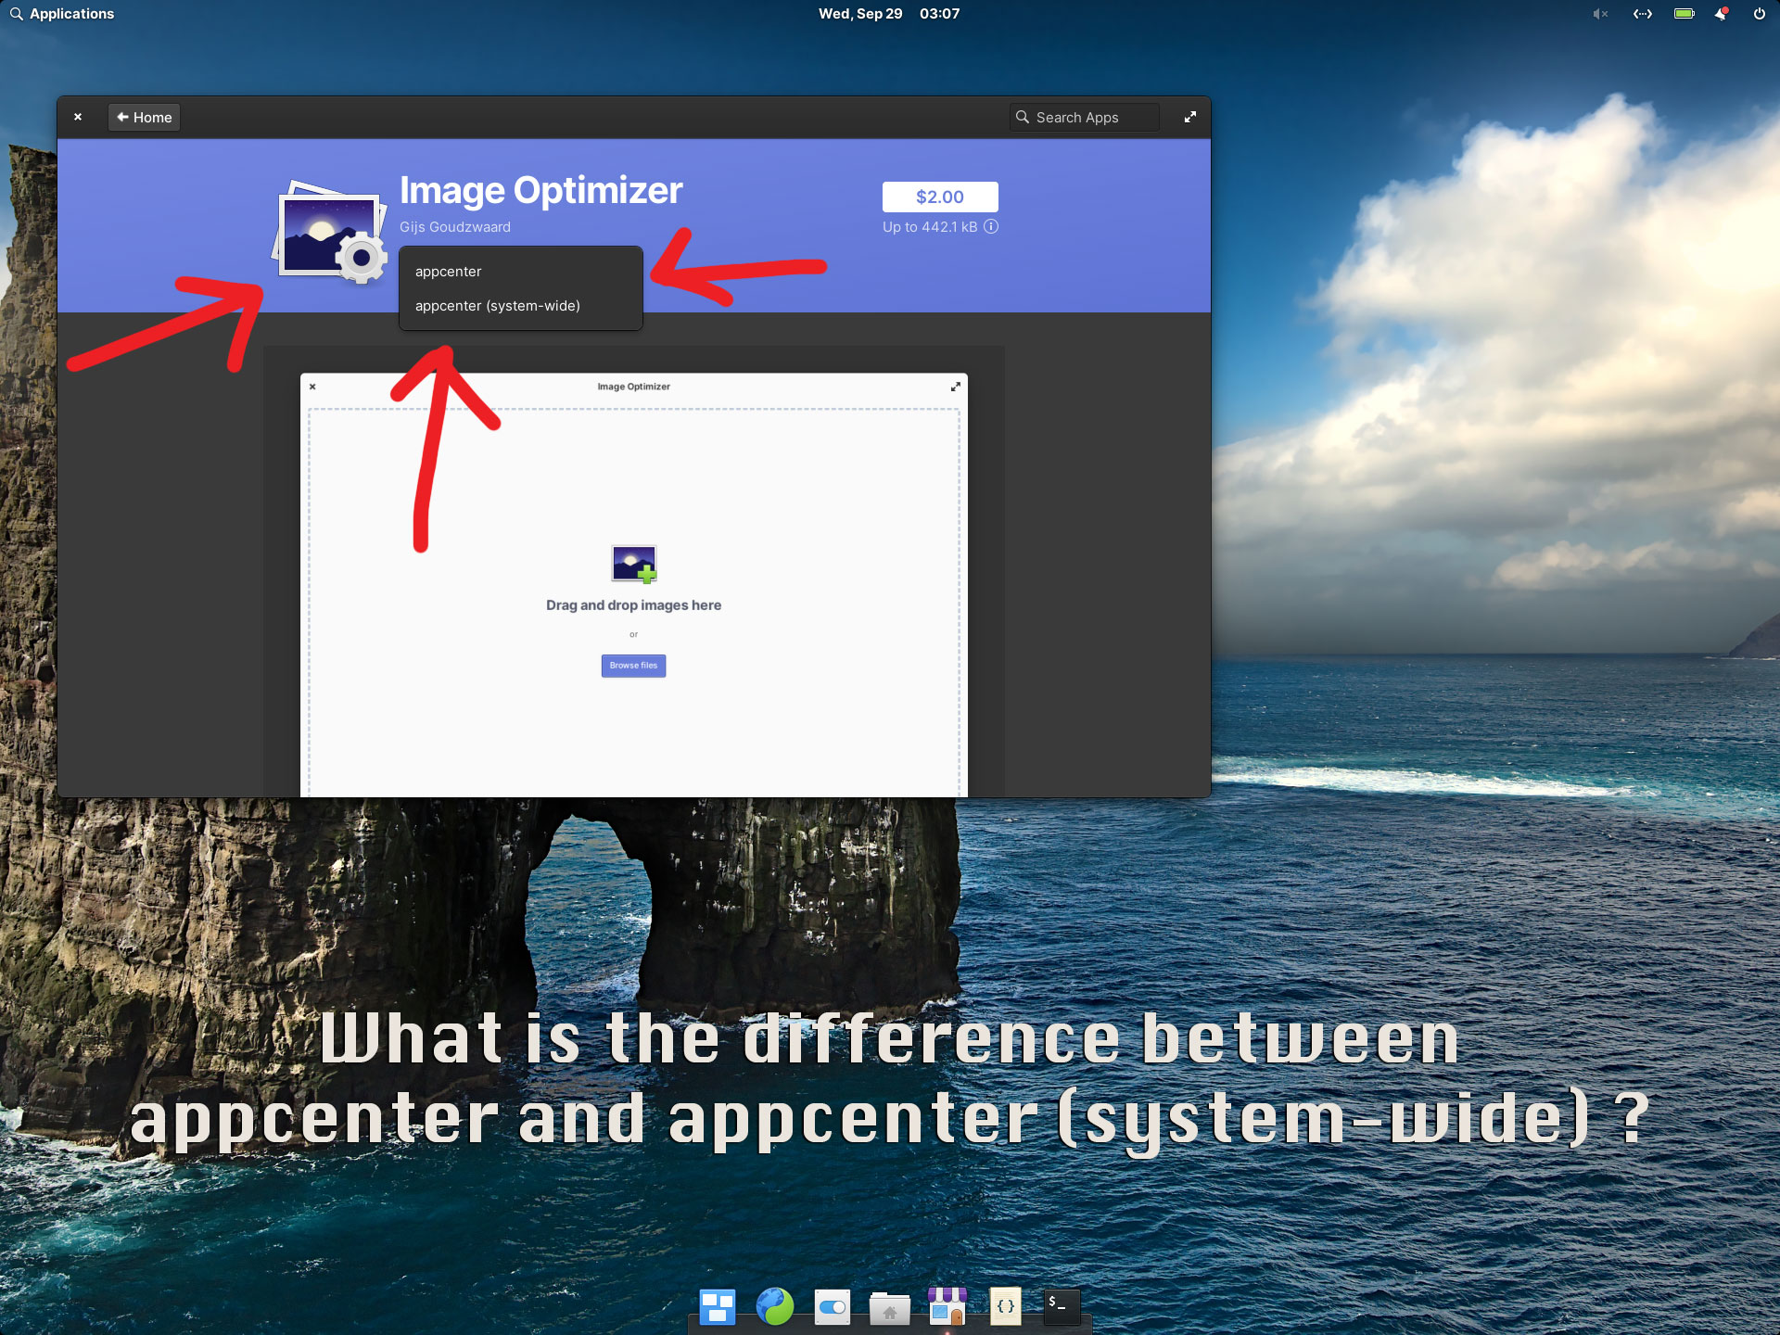Click the $2.00 purchase button
The height and width of the screenshot is (1335, 1780).
939,197
